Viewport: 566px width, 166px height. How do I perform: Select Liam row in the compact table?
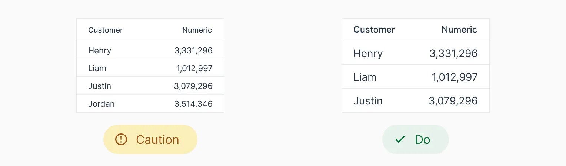coord(97,68)
